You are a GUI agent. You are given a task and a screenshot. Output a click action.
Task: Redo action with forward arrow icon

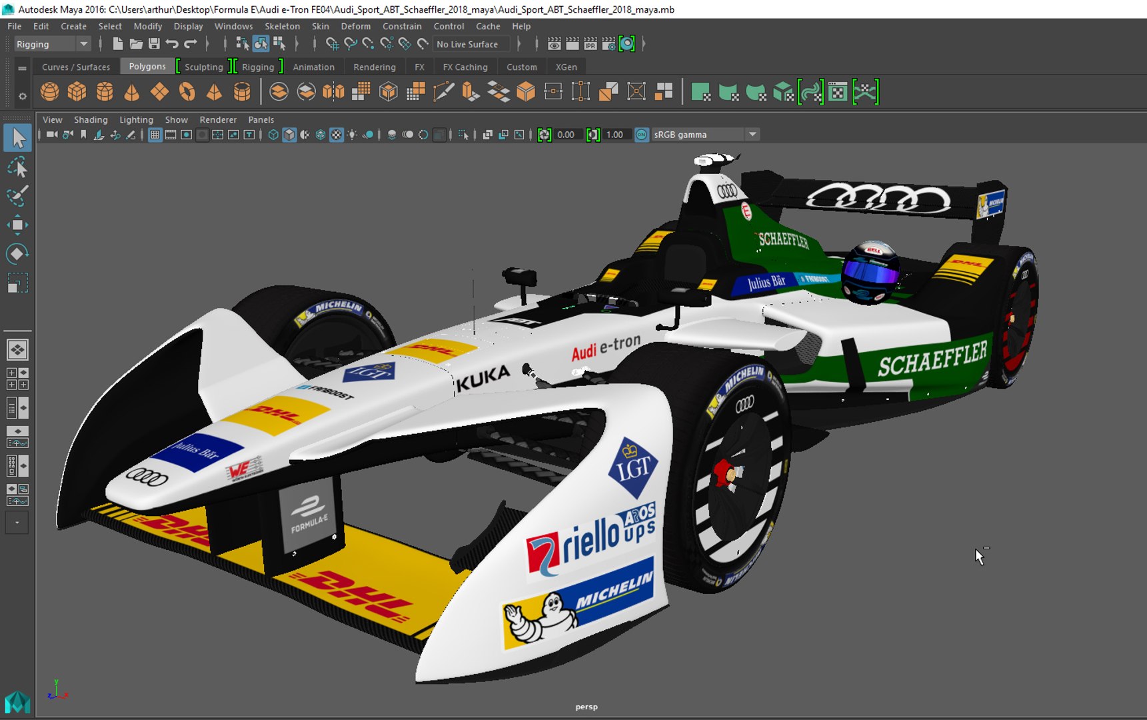(191, 44)
